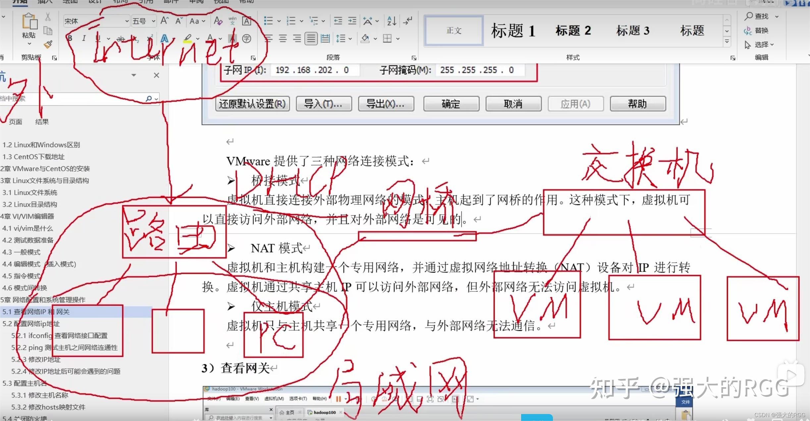Open the Font dialog launcher
Viewport: 810px width, 421px height.
point(253,58)
